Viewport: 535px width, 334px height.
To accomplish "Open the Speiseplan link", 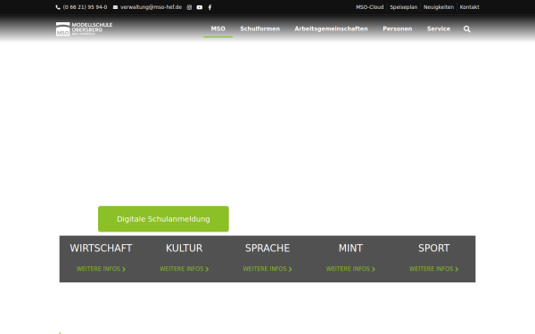I will (404, 7).
